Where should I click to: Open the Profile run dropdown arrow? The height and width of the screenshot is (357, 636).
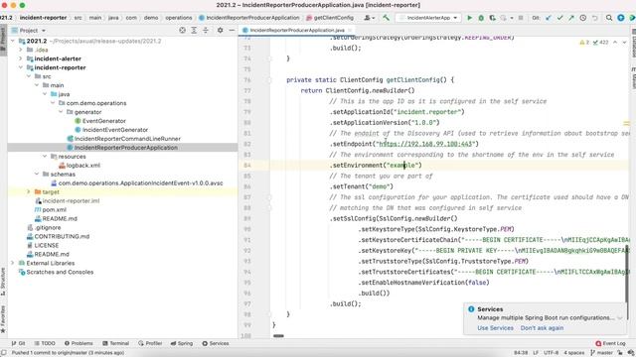[512, 18]
